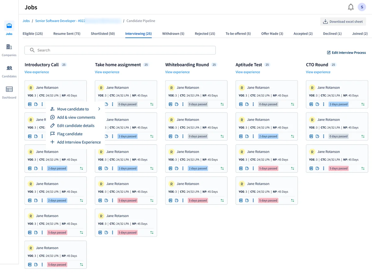The height and width of the screenshot is (278, 372).
Task: Click swap arrows on Aptitude Test 0-days card
Action: [293, 104]
